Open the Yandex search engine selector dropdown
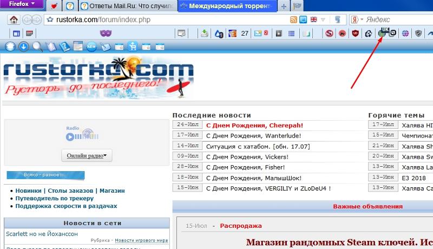The width and height of the screenshot is (433, 249). point(357,19)
